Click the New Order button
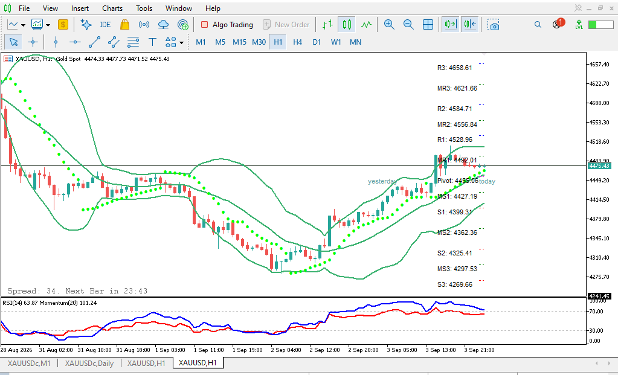 (x=286, y=24)
